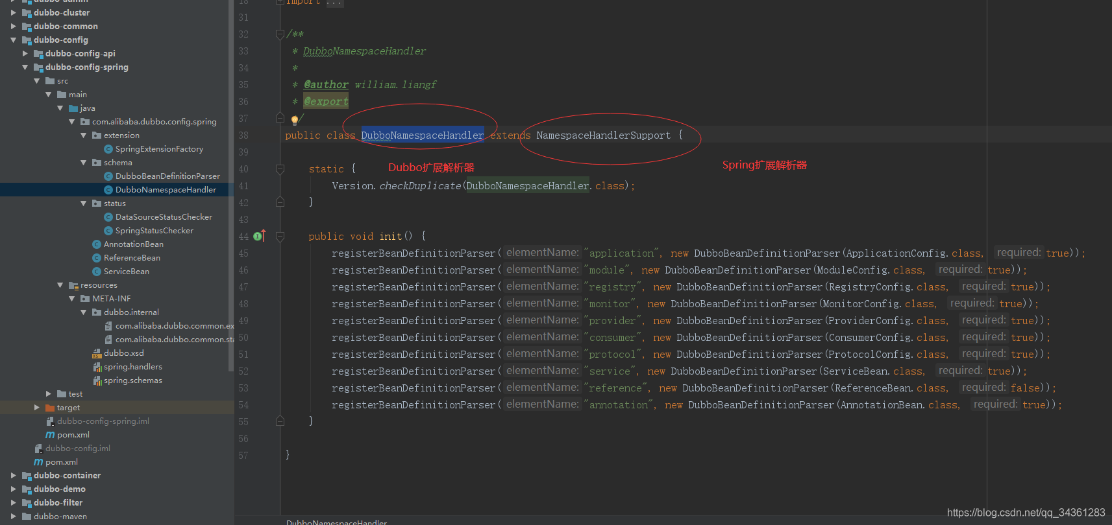The width and height of the screenshot is (1112, 525).
Task: Click the dubbo-demo module icon
Action: (x=27, y=489)
